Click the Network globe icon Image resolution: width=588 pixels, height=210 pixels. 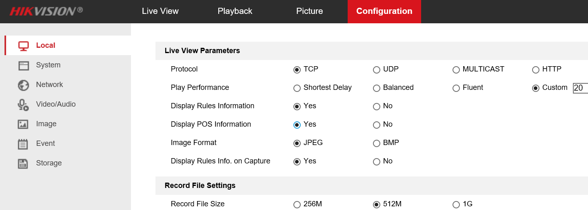click(x=23, y=85)
